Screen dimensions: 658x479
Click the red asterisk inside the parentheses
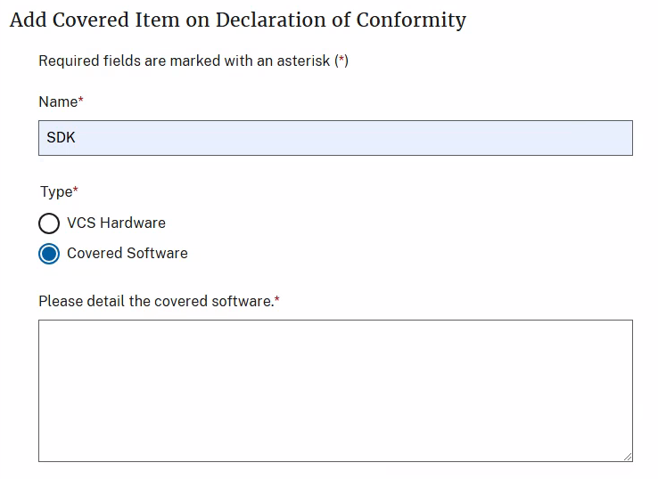tap(341, 61)
